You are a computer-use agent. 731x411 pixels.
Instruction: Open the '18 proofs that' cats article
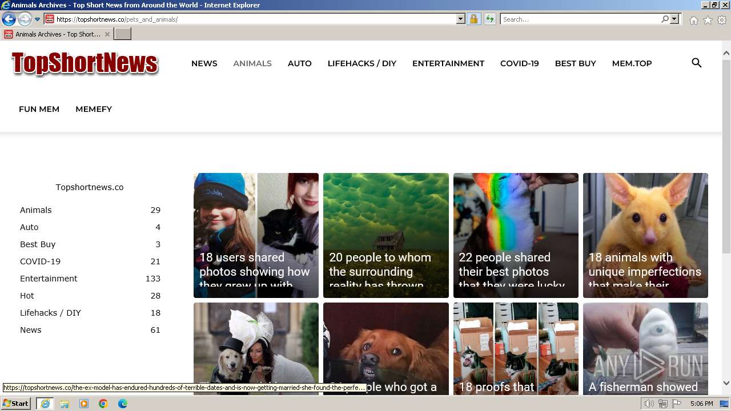pyautogui.click(x=516, y=348)
